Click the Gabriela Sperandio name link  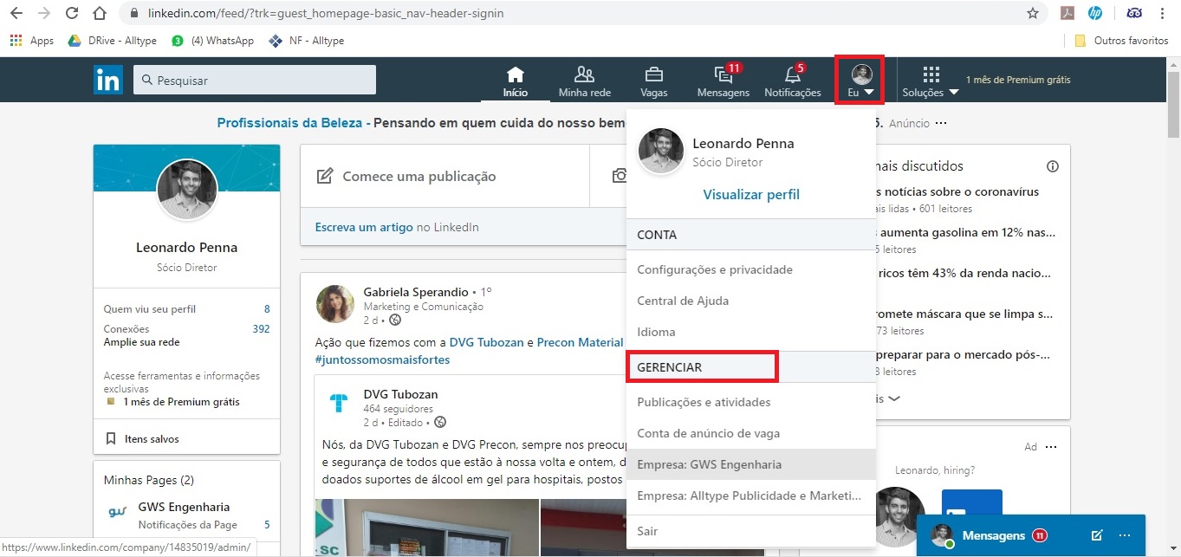coord(416,292)
